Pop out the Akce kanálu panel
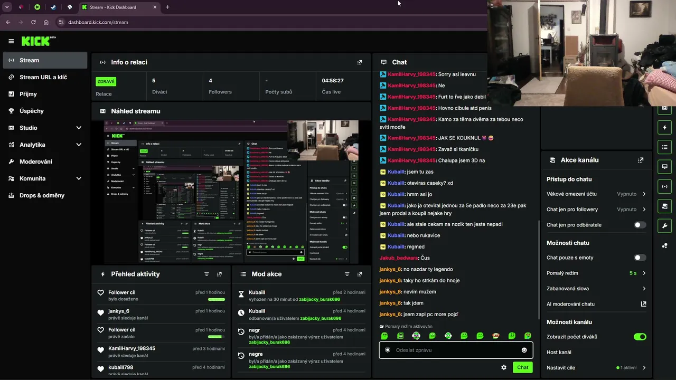Screen dimensions: 676x380 point(641,160)
